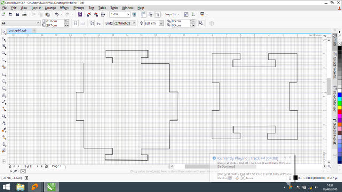Click the Print icon

(x=25, y=14)
